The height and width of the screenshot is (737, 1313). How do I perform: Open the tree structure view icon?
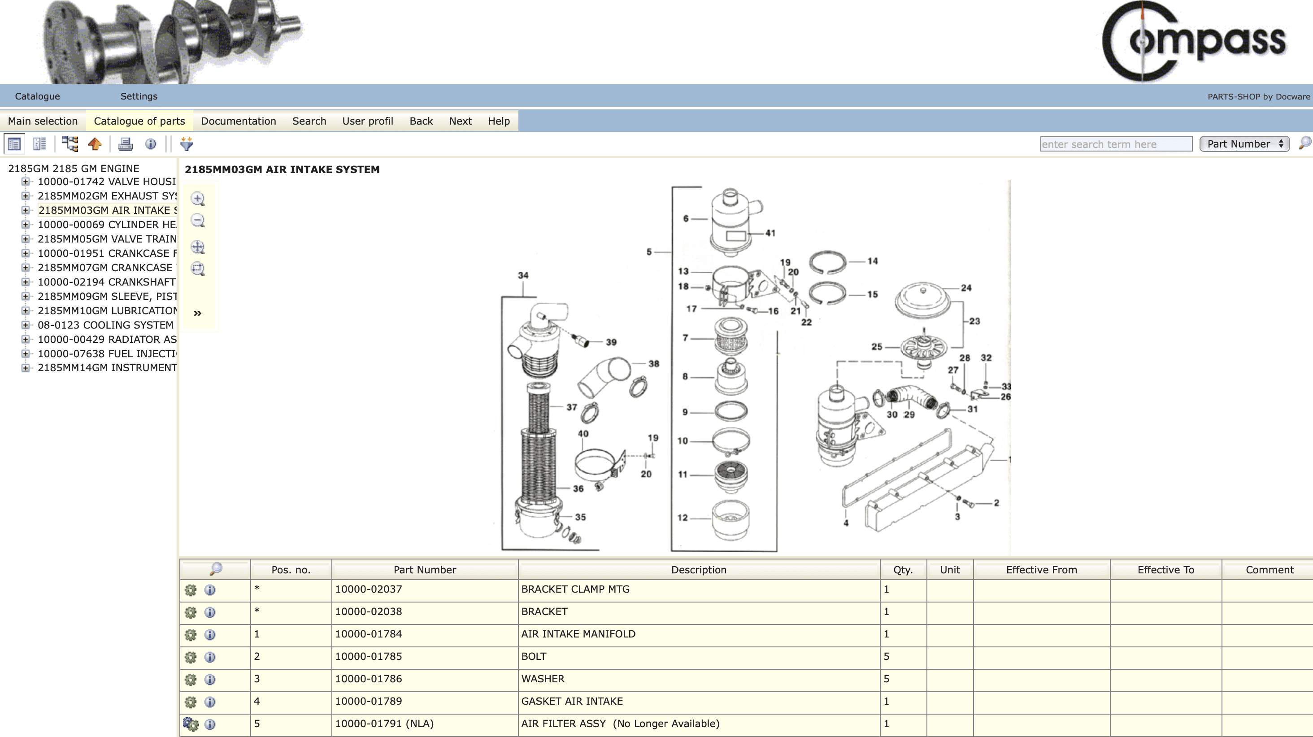70,144
